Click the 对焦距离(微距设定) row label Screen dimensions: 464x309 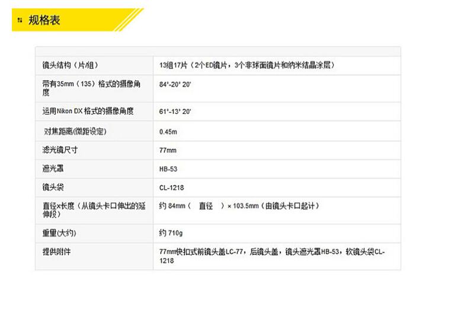point(75,131)
